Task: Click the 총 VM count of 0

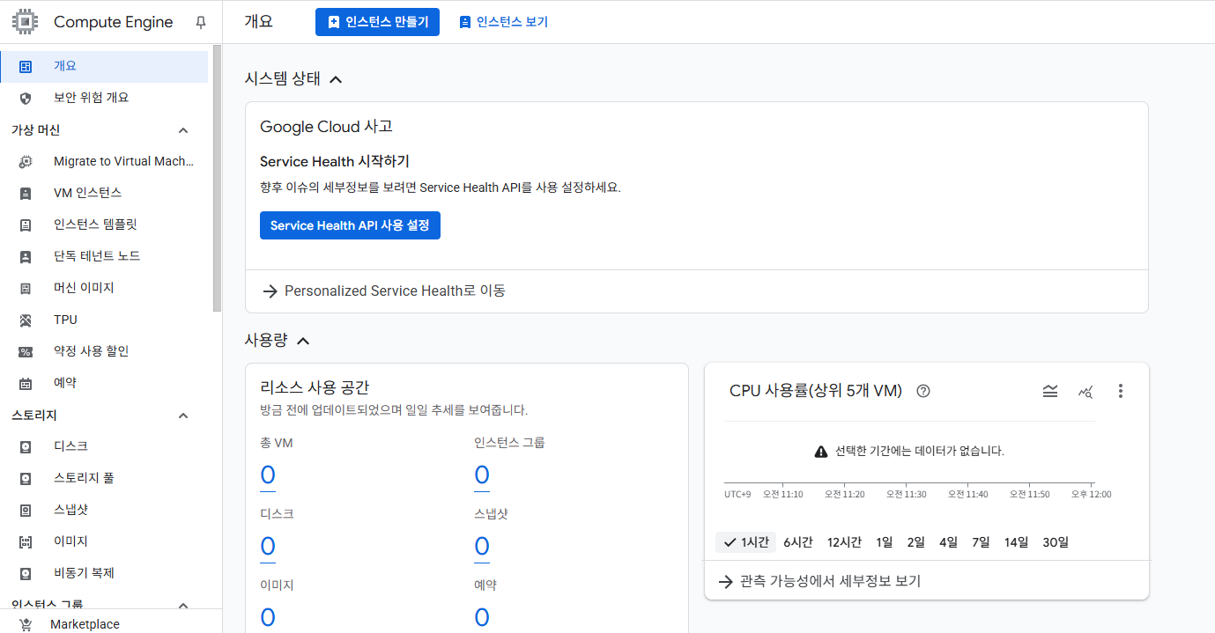Action: pos(268,475)
